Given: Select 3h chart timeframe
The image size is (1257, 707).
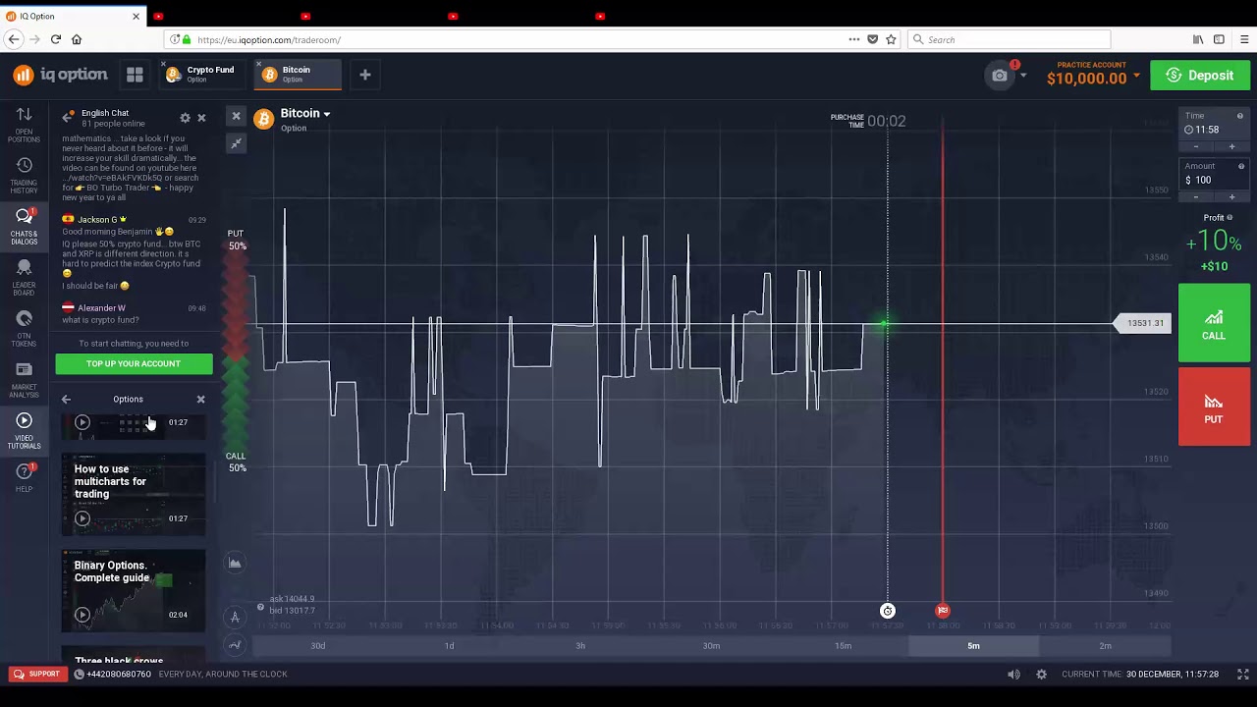Looking at the screenshot, I should click(x=580, y=646).
